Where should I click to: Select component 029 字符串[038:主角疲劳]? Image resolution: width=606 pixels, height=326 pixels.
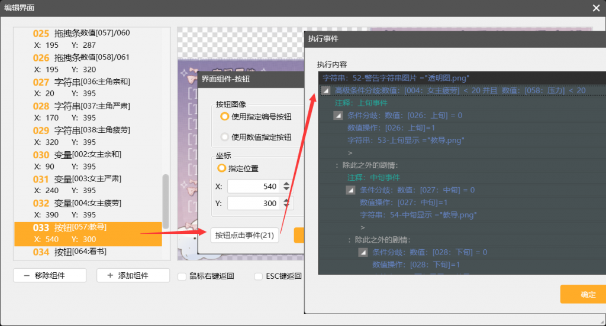click(x=88, y=136)
